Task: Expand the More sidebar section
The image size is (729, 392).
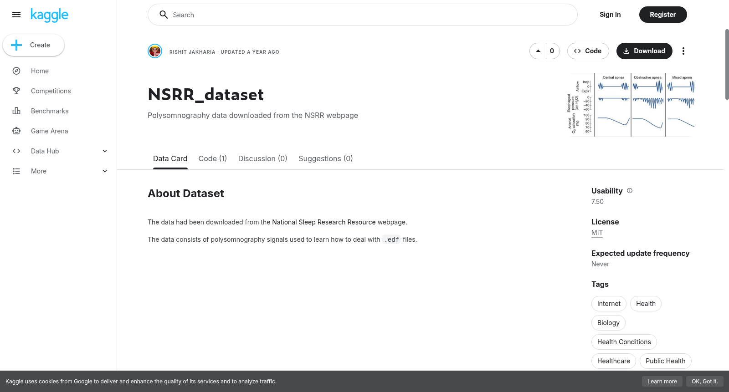Action: (x=105, y=171)
